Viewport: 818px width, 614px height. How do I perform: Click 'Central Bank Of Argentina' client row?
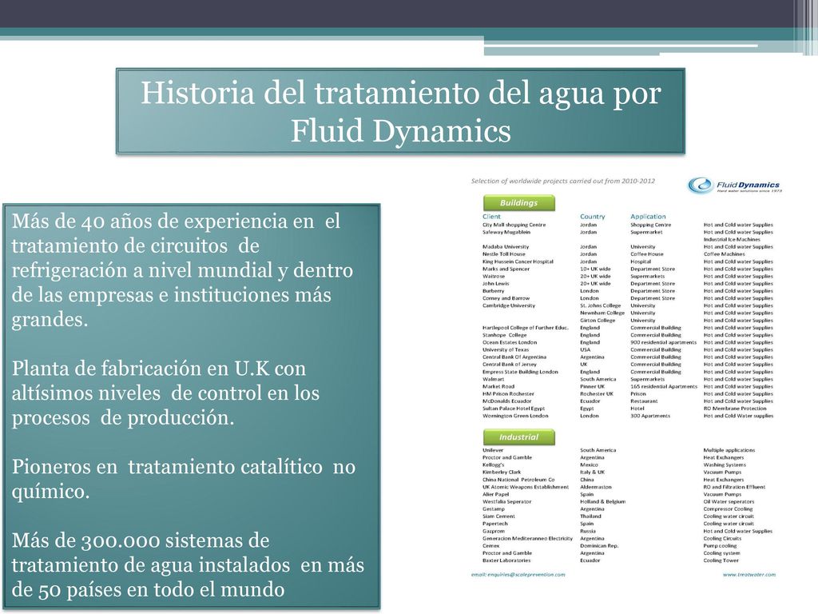tap(514, 357)
